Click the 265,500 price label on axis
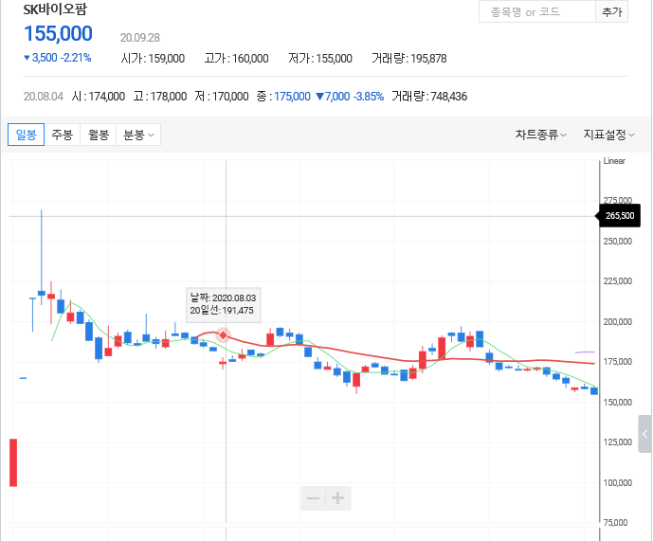653x541 pixels. (620, 216)
